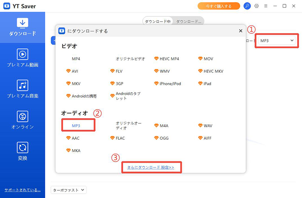Select AVI video format

[72, 71]
